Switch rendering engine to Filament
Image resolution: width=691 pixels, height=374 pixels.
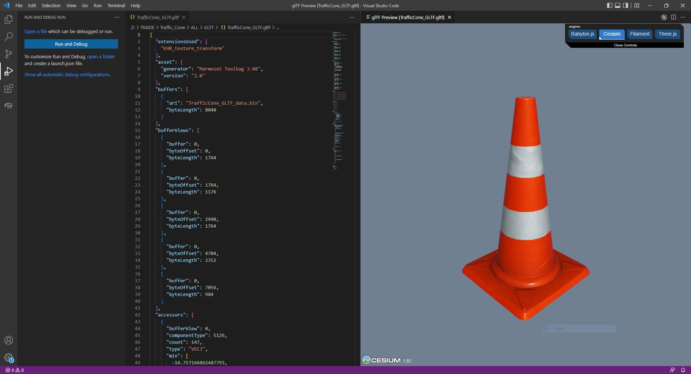640,34
